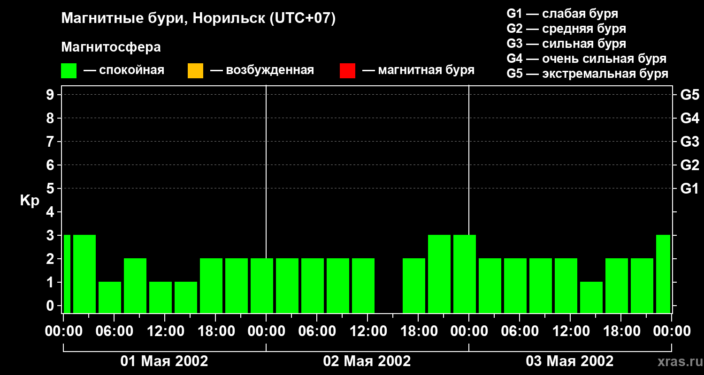This screenshot has width=704, height=375.
Task: Select the 'G4' label on the right axis
Action: (x=689, y=119)
